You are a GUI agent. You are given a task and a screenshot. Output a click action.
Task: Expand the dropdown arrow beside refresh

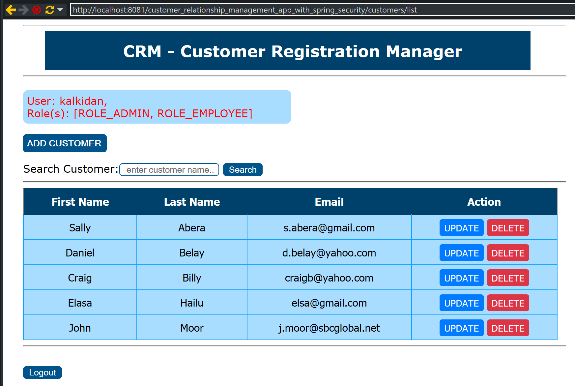click(60, 10)
